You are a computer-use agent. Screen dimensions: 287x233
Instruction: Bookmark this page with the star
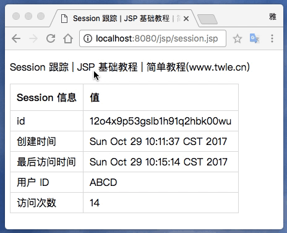(238, 38)
